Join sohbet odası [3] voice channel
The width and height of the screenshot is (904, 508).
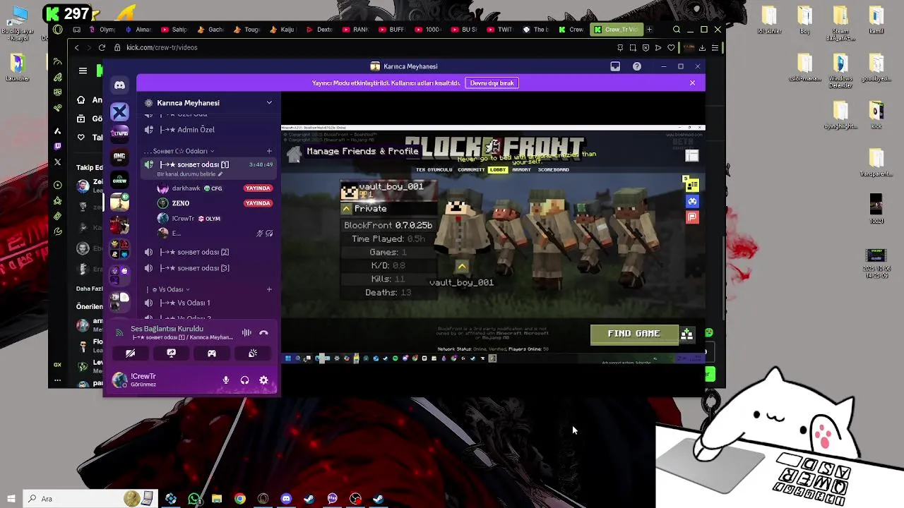click(208, 268)
